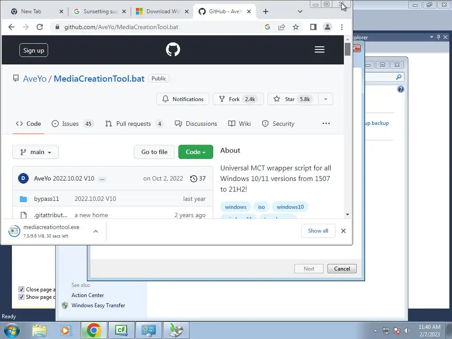This screenshot has width=452, height=339.
Task: Click the browser forward arrow
Action: click(26, 27)
